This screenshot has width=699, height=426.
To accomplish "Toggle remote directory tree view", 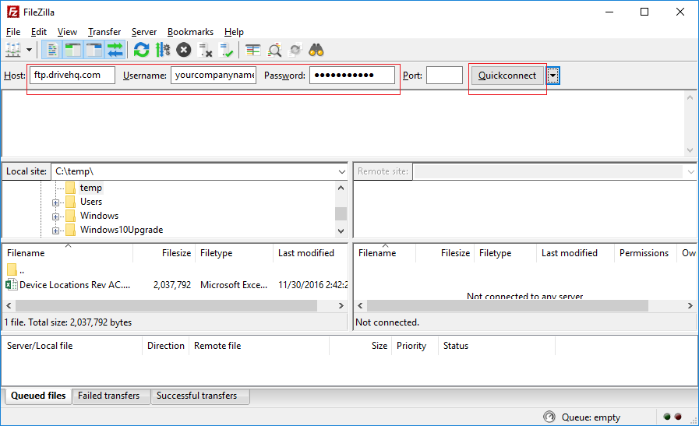I will point(94,51).
